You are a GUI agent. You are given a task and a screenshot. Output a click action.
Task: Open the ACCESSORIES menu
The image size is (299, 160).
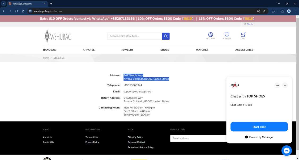click(244, 50)
